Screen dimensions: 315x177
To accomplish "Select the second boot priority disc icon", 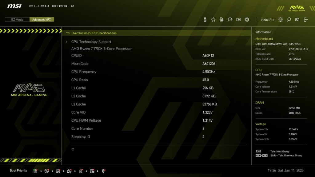I will coord(47,171).
